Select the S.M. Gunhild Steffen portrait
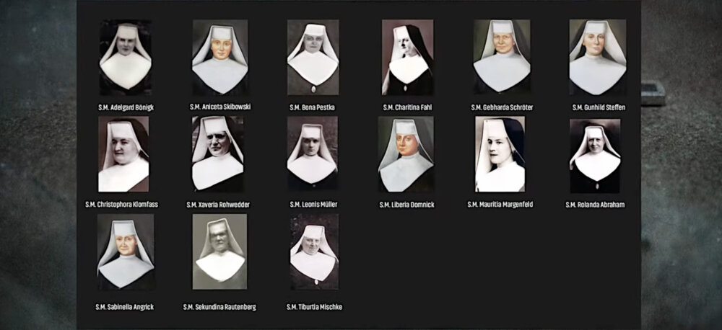 click(597, 58)
